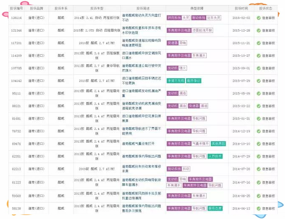Click the date 2016-02-02
This screenshot has width=285, height=219.
(x=241, y=18)
